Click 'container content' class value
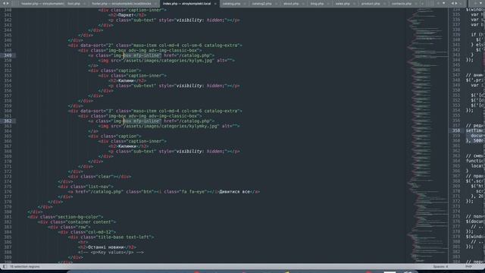 [x=89, y=222]
